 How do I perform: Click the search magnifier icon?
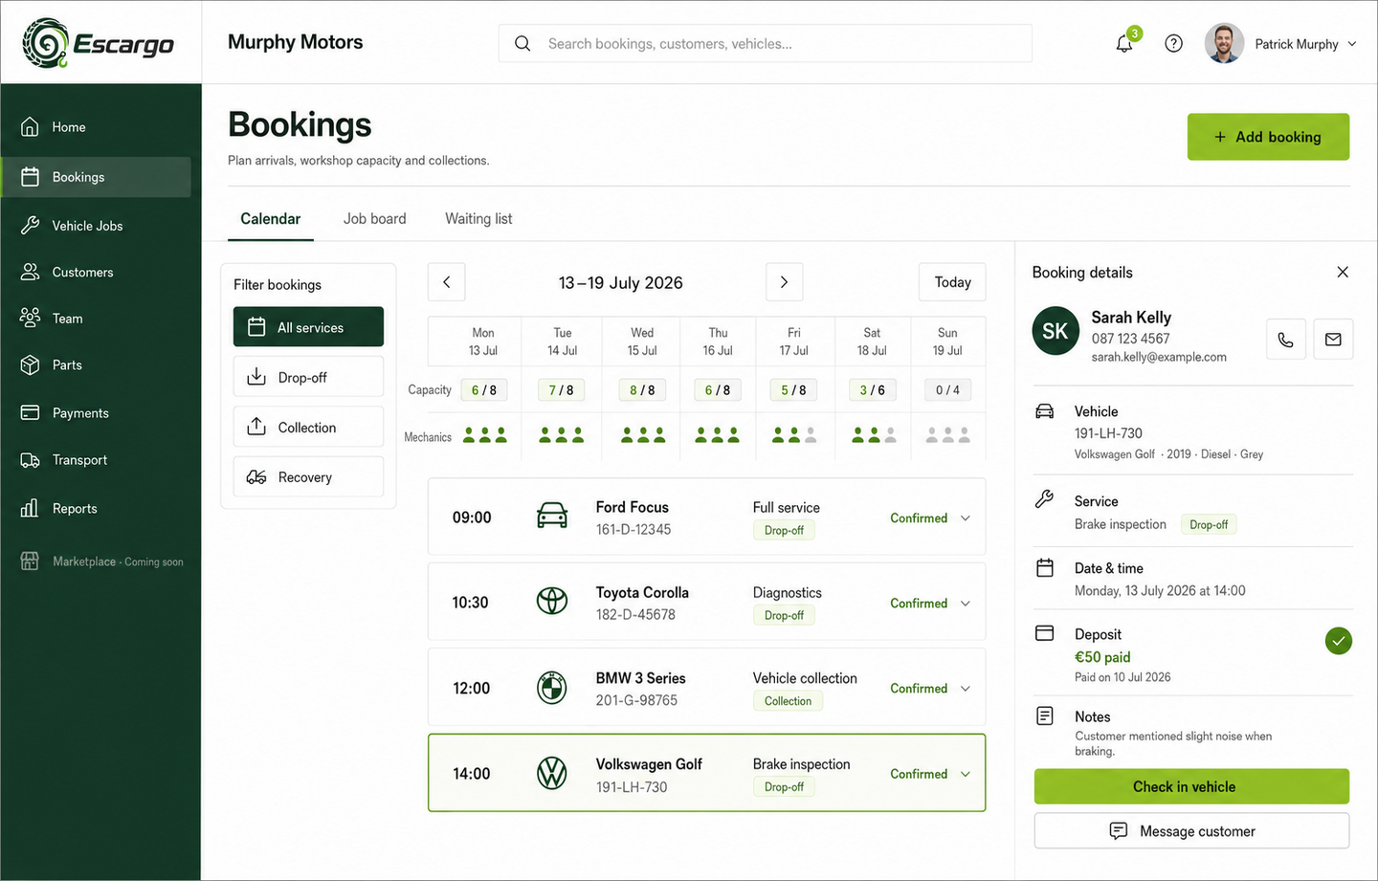522,44
